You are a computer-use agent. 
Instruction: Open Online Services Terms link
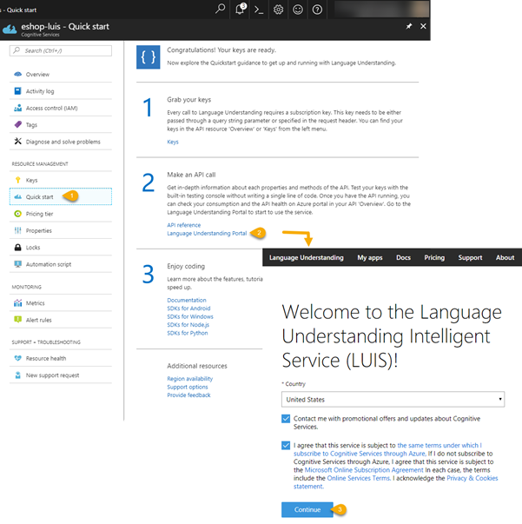coord(359,478)
